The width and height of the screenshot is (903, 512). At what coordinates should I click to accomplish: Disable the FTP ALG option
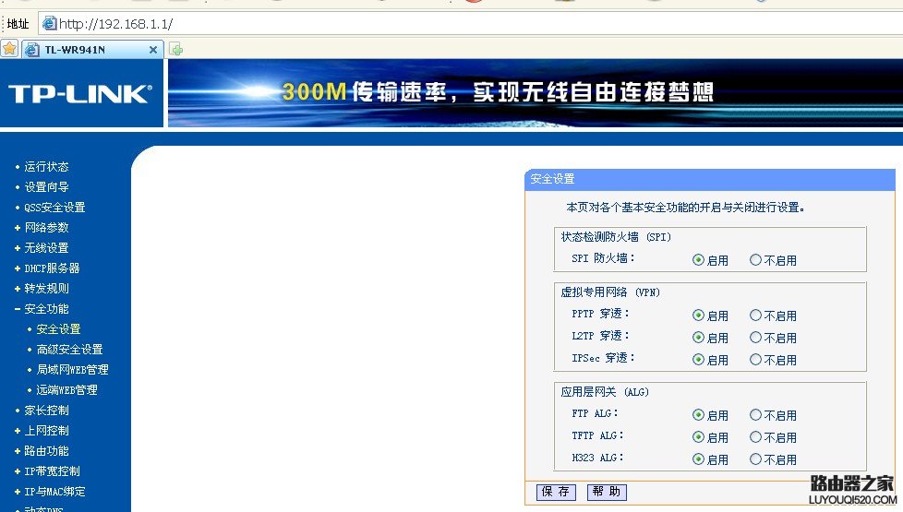(x=755, y=415)
